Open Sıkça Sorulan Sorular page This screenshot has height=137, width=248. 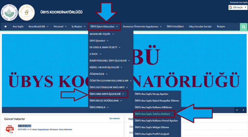tap(200, 27)
